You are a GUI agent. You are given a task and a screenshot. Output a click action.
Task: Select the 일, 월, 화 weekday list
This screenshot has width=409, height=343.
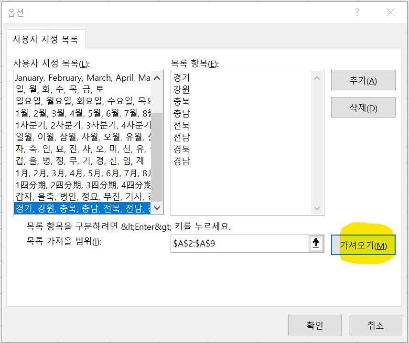57,89
